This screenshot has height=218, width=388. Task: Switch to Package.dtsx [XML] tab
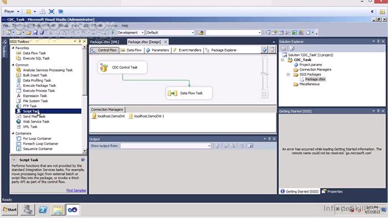(104, 42)
